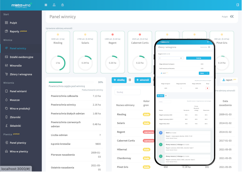This screenshot has width=242, height=172.
Task: Click the lock icon in header
Action: click(x=62, y=5)
